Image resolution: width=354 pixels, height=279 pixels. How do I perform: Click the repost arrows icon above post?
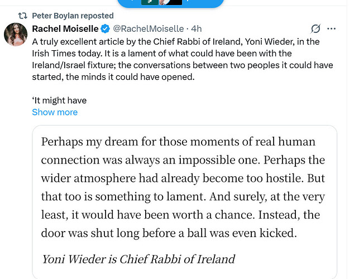[x=22, y=16]
